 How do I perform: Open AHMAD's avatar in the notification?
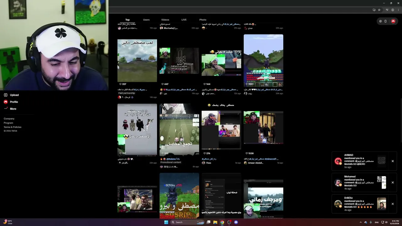(x=338, y=161)
